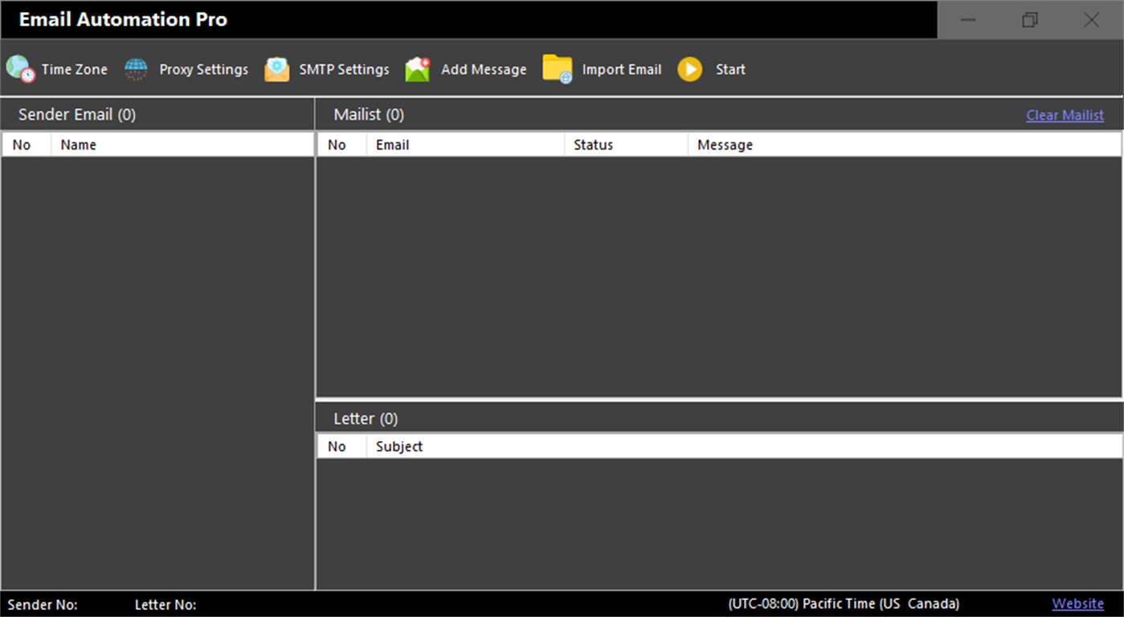Screen dimensions: 1124x617
Task: Select the Time Zone toolbar item
Action: pyautogui.click(x=74, y=69)
